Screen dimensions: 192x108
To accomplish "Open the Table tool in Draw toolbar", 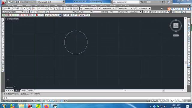I will pos(3,65).
